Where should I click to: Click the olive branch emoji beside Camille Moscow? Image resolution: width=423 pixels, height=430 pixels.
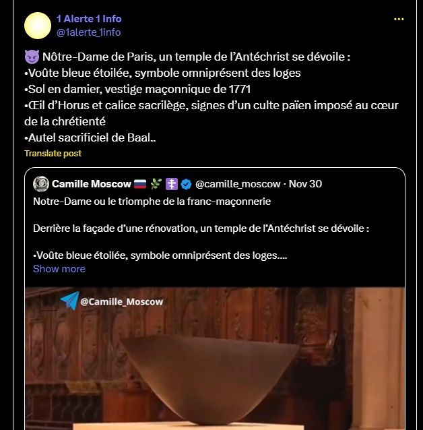[156, 184]
